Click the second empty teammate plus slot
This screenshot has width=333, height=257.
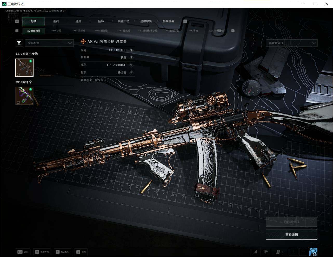coord(303,252)
